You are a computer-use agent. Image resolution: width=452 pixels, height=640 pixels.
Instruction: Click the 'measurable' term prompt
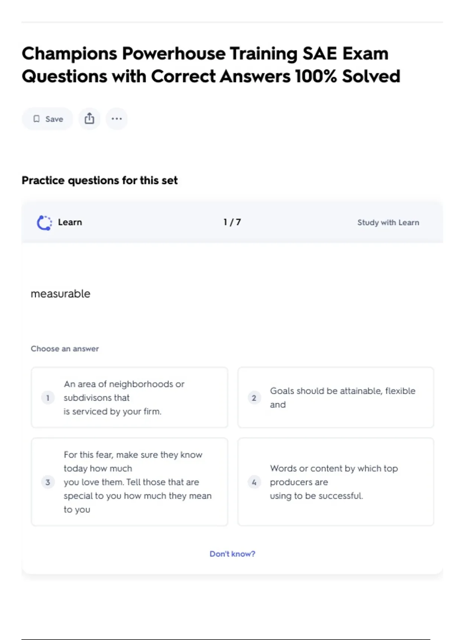click(61, 294)
